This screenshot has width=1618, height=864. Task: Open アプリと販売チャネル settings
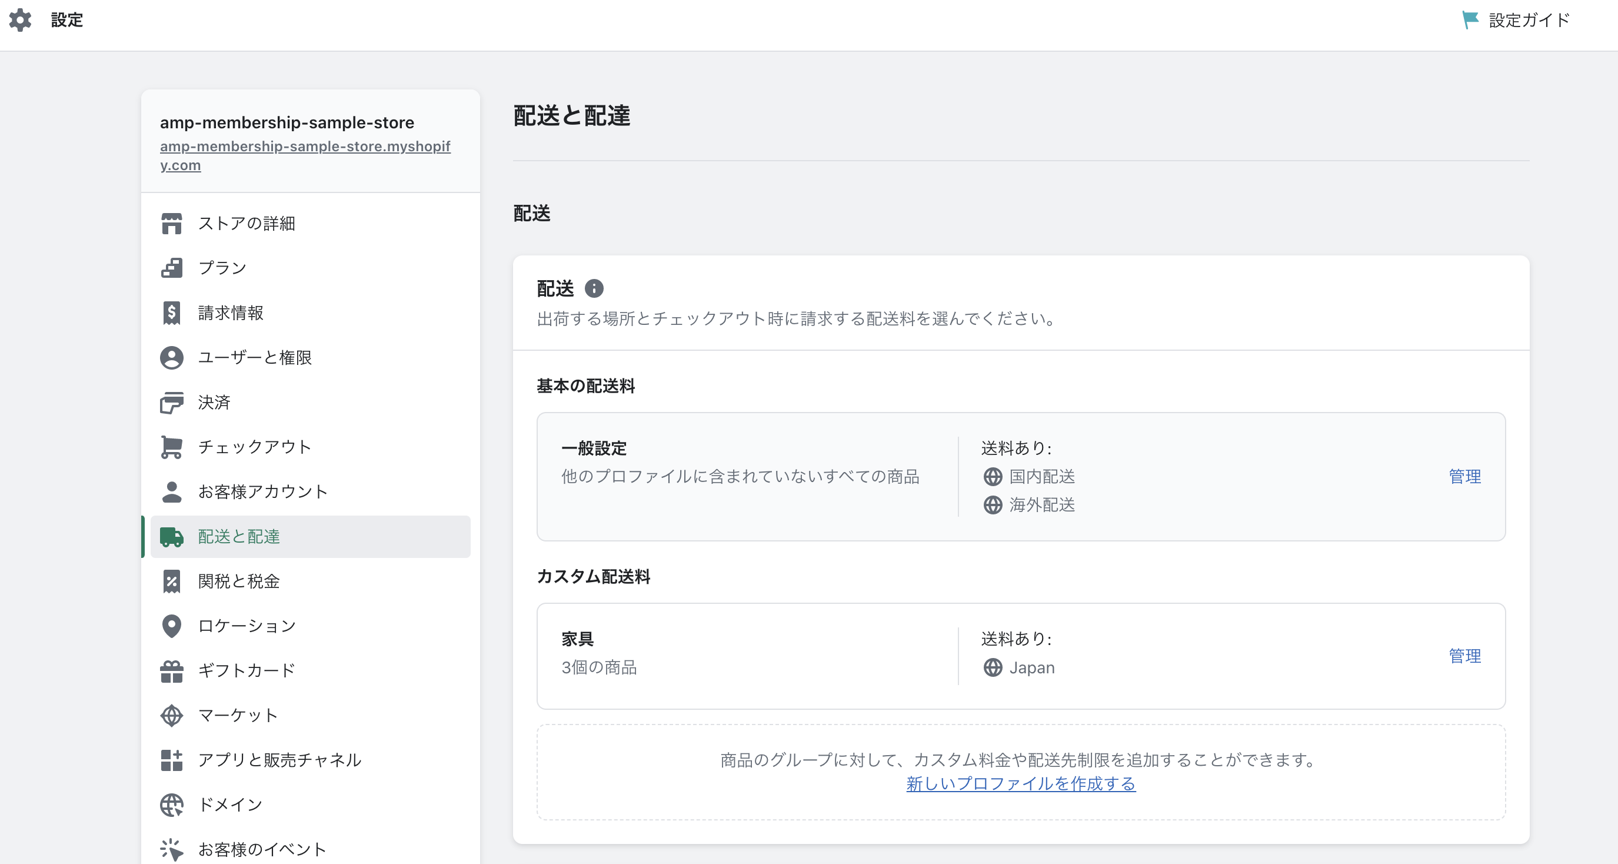tap(310, 760)
